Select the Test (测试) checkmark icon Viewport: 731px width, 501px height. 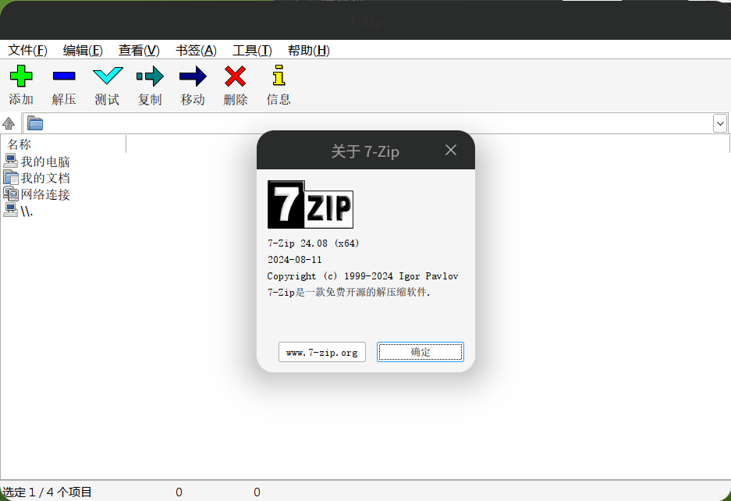pos(108,76)
